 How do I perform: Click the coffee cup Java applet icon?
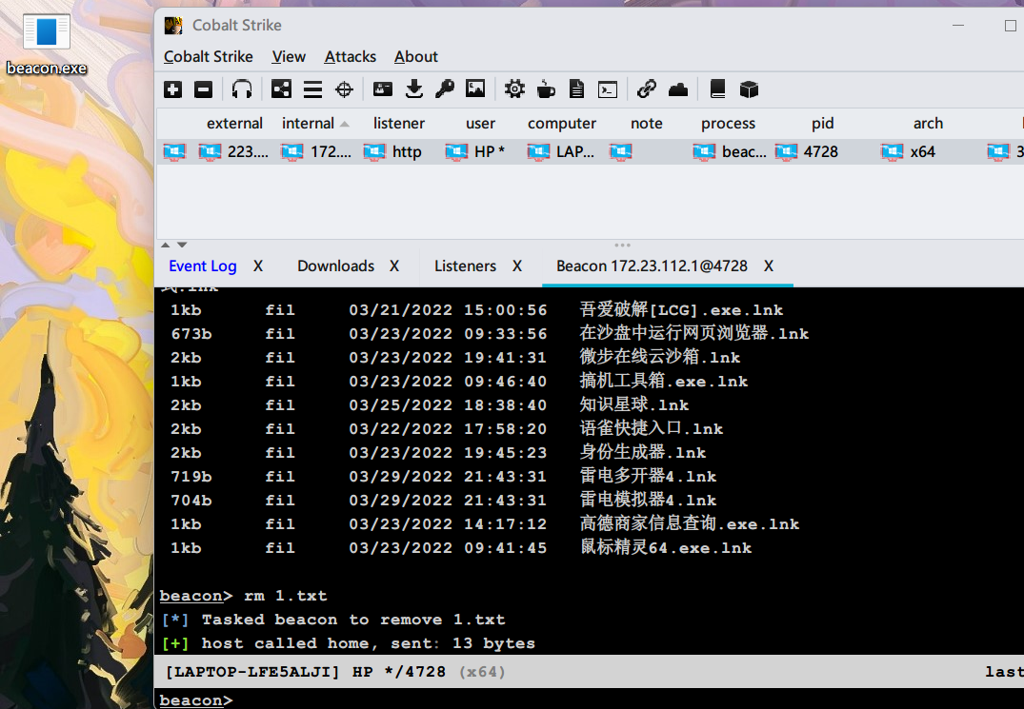[x=546, y=89]
